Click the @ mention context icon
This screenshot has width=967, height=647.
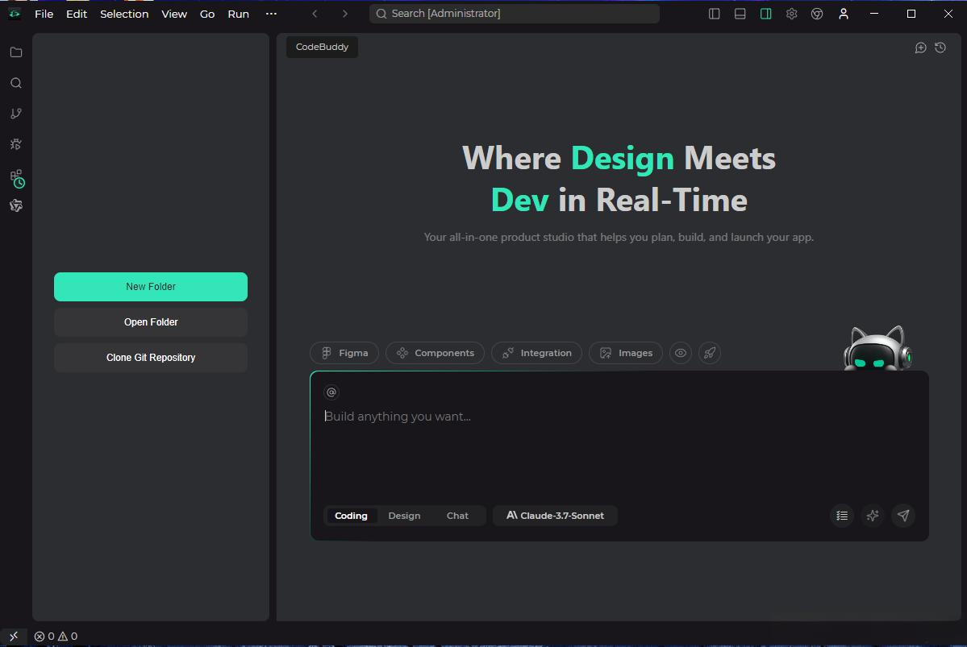click(331, 392)
